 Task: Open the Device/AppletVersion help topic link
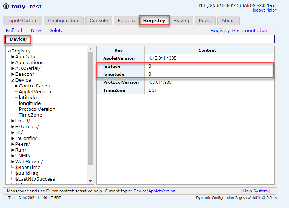click(154, 191)
